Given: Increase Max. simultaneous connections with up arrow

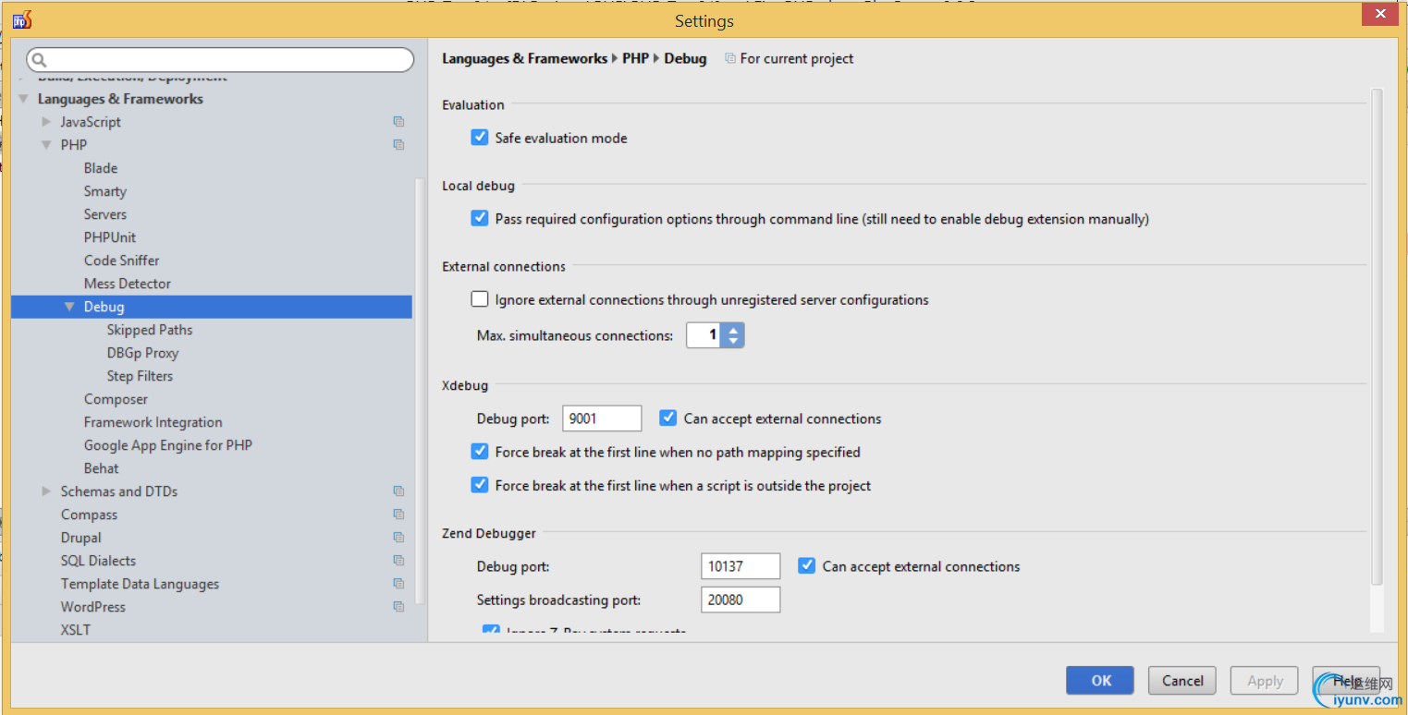Looking at the screenshot, I should click(733, 329).
